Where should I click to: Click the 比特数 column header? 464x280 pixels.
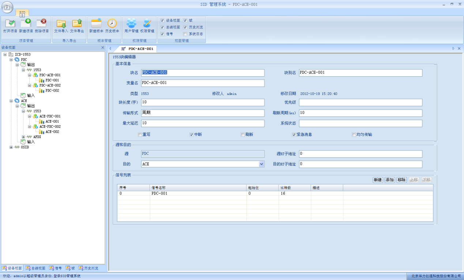295,188
